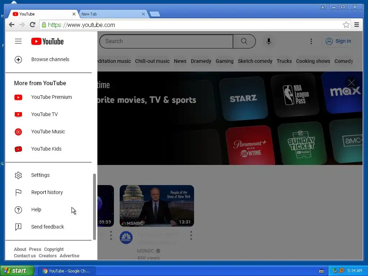This screenshot has height=276, width=368.
Task: Click the Windows start button
Action: pyautogui.click(x=17, y=271)
